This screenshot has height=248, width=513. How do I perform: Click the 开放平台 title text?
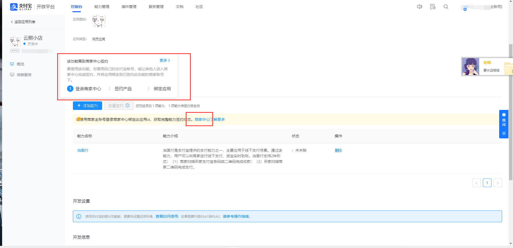(x=46, y=7)
